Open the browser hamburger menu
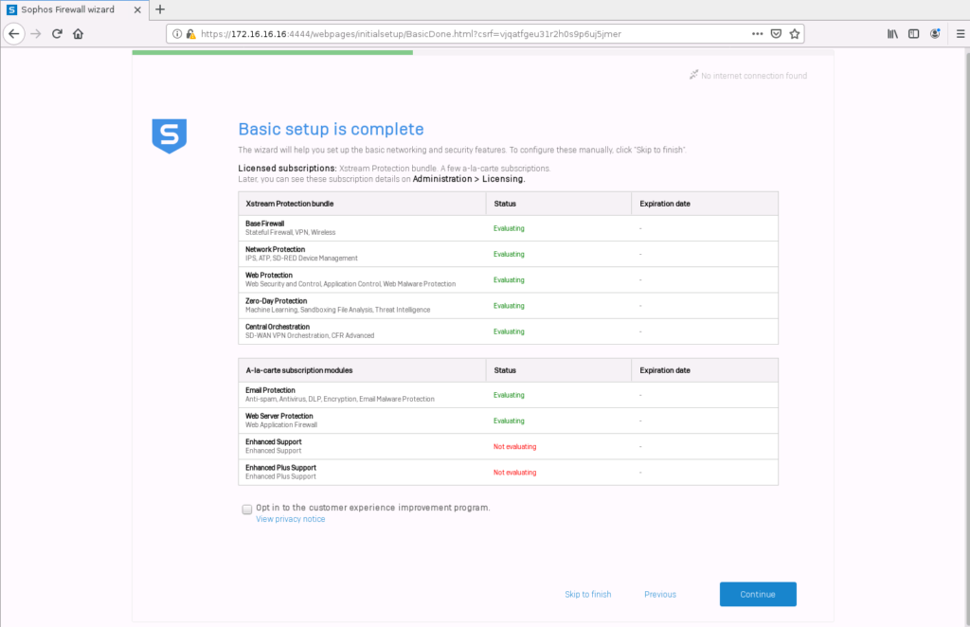The height and width of the screenshot is (627, 970). (961, 34)
